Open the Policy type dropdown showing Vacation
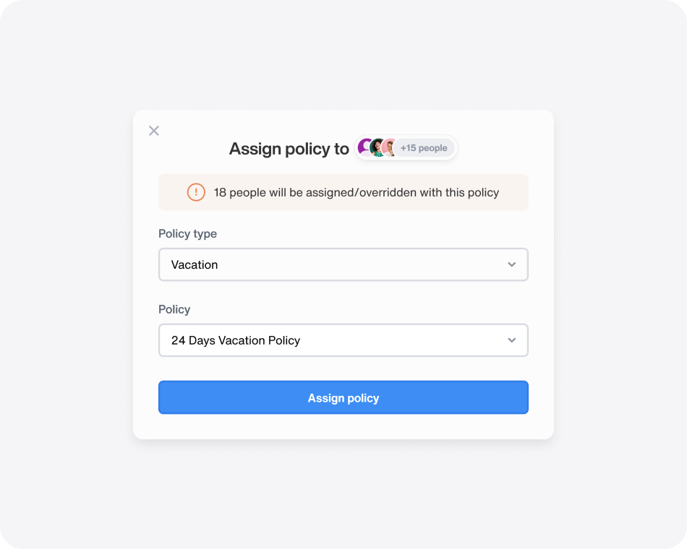The height and width of the screenshot is (549, 687). [x=343, y=264]
